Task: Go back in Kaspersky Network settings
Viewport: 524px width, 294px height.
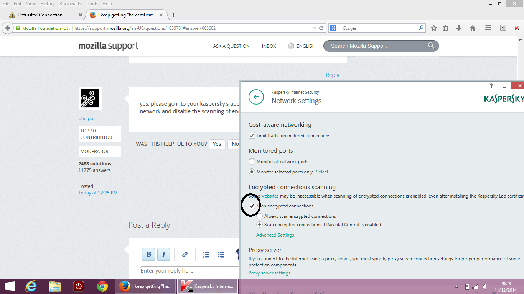Action: point(256,97)
